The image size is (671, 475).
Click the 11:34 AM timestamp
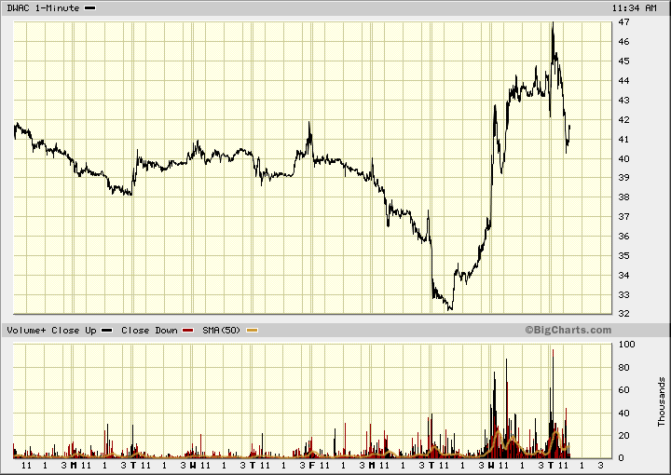point(634,8)
